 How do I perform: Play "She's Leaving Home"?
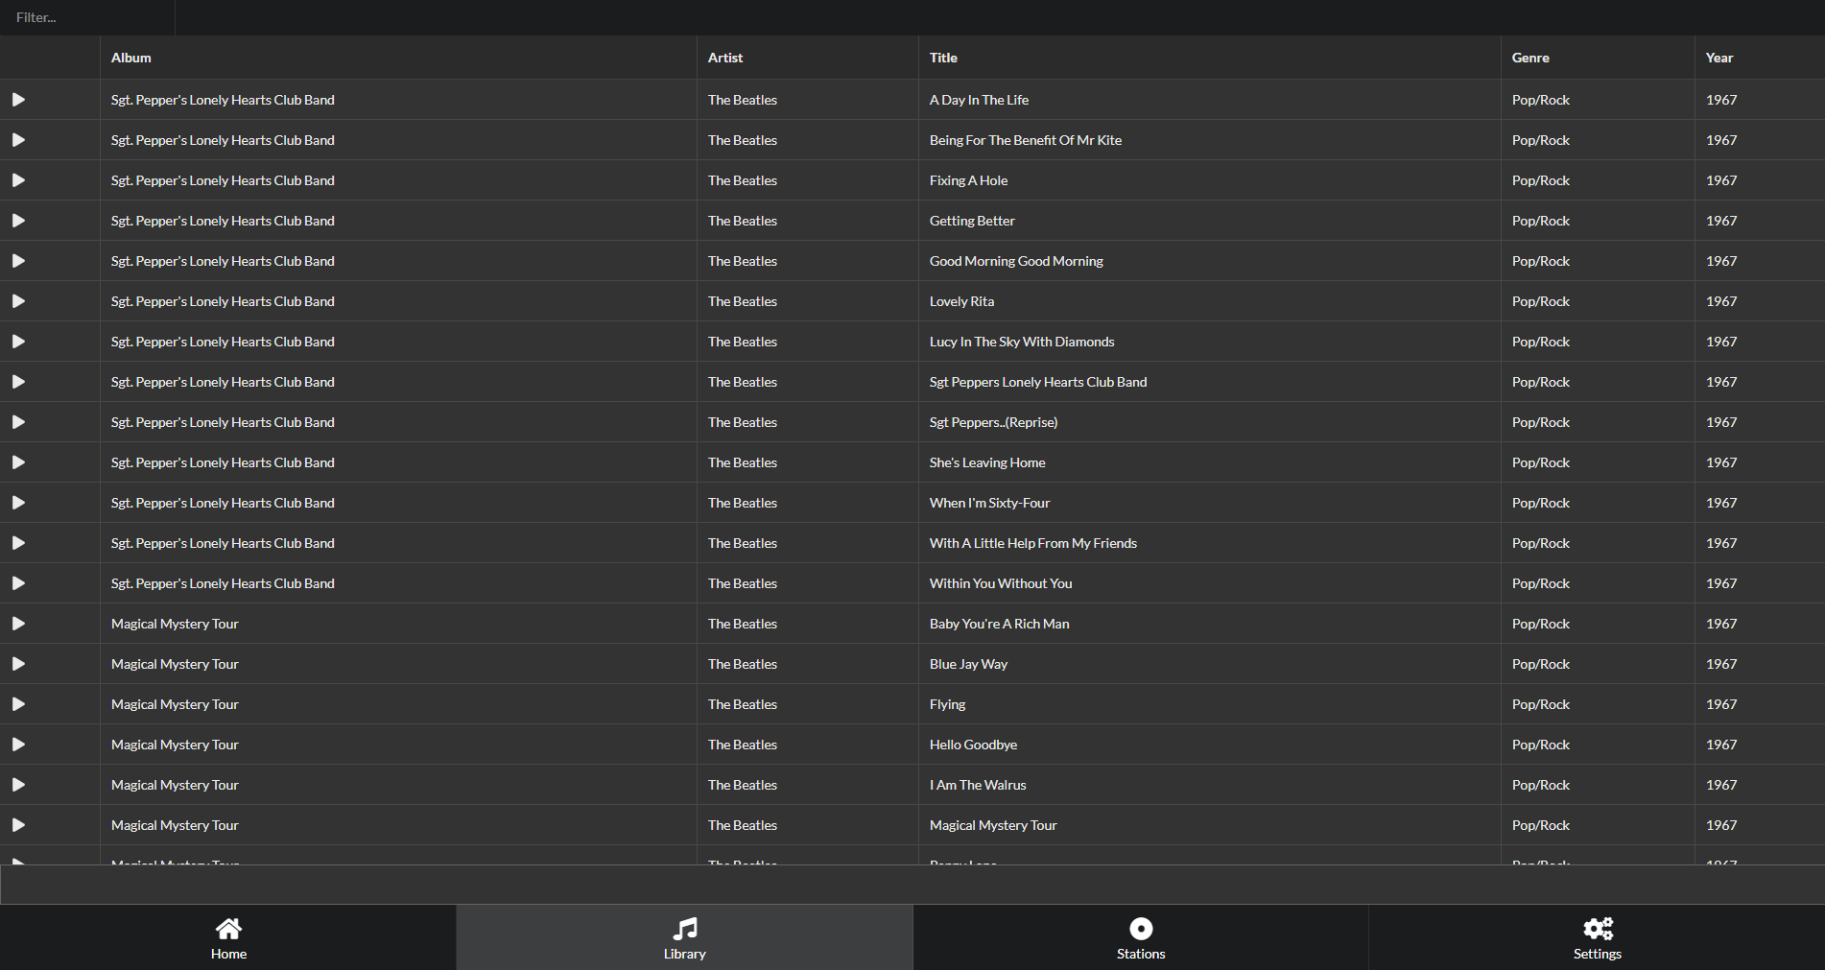[18, 461]
